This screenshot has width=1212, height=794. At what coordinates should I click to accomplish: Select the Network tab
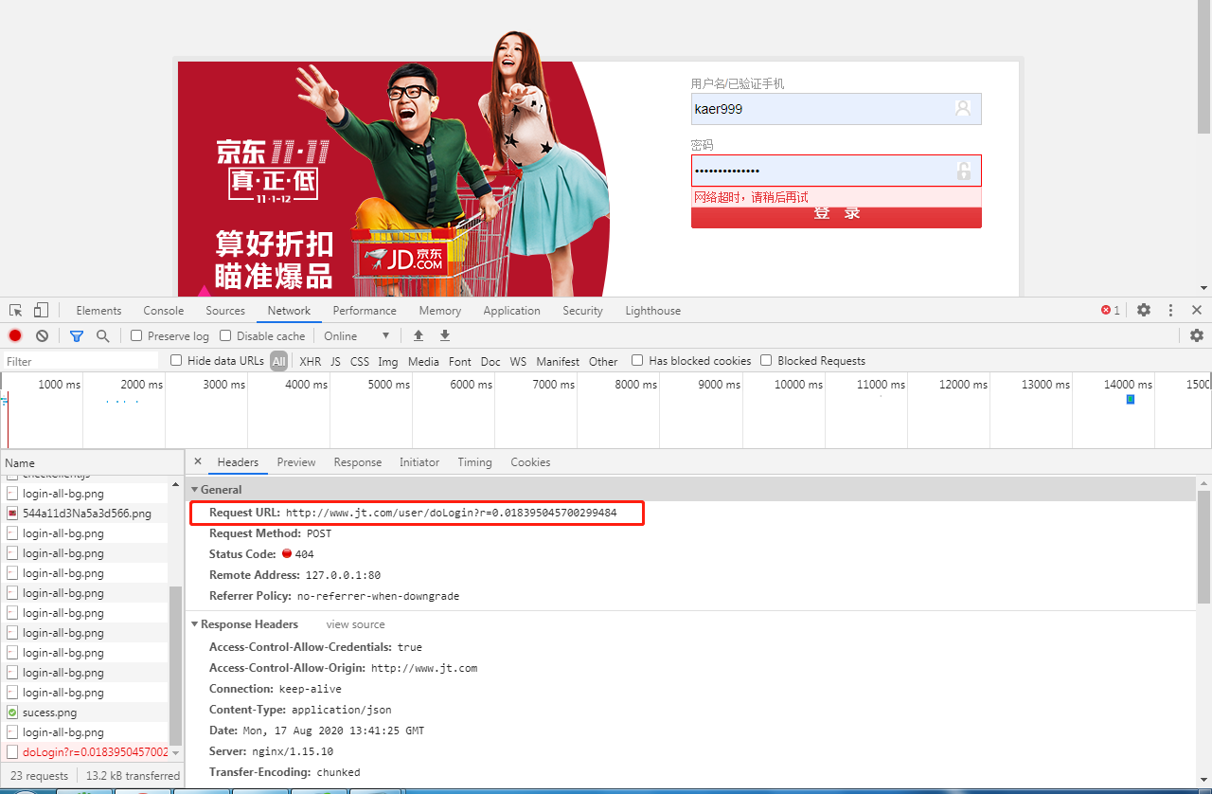pos(289,311)
